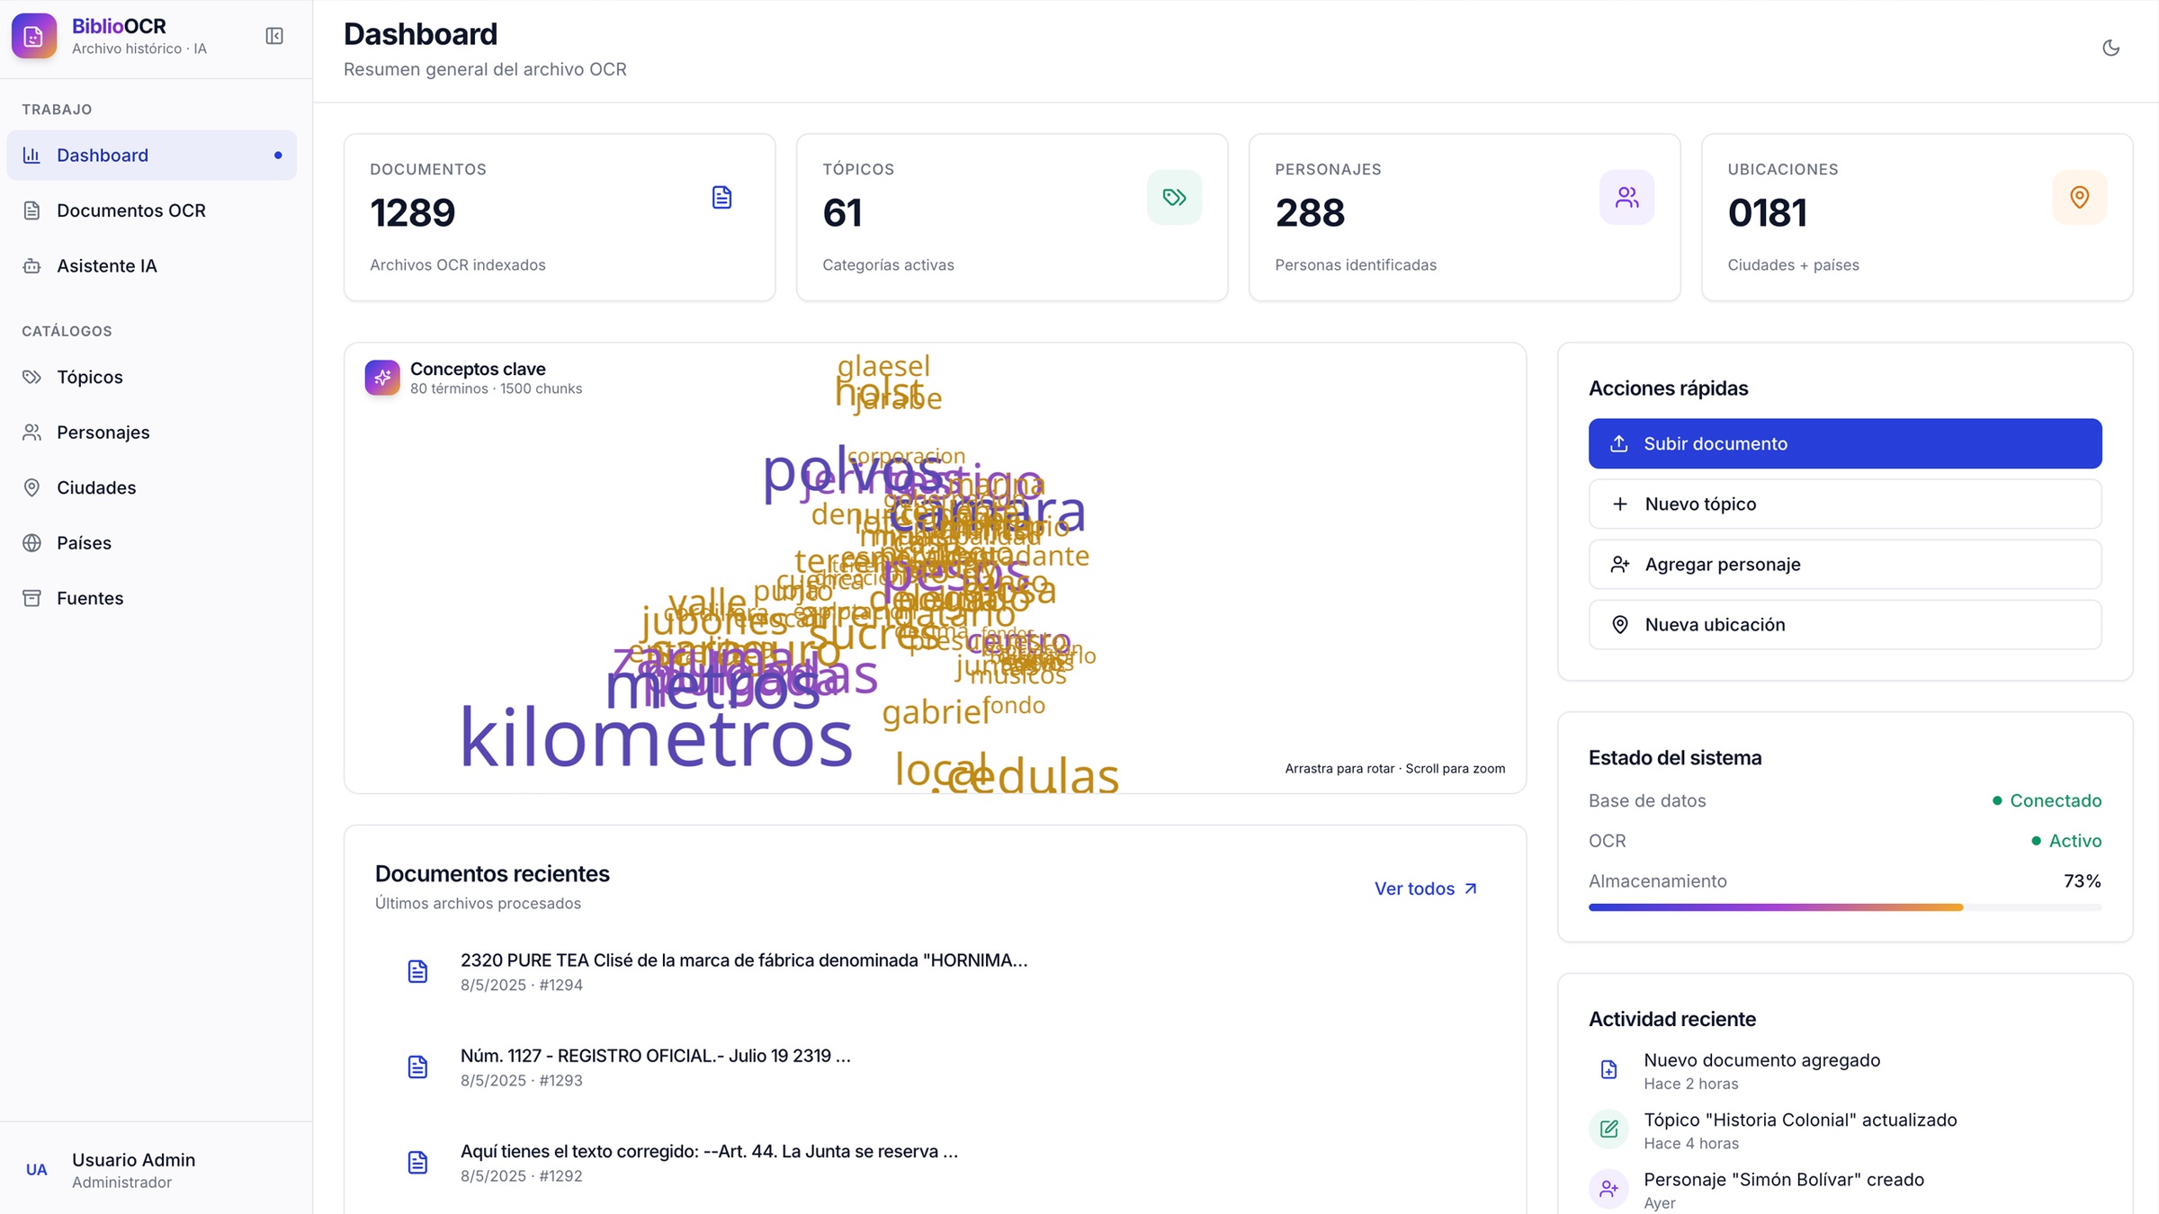Viewport: 2159px width, 1214px height.
Task: Click the Documentos card file icon
Action: [x=721, y=197]
